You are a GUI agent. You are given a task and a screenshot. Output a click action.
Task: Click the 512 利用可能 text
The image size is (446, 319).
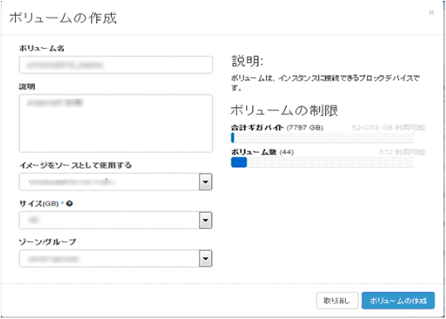[402, 152]
